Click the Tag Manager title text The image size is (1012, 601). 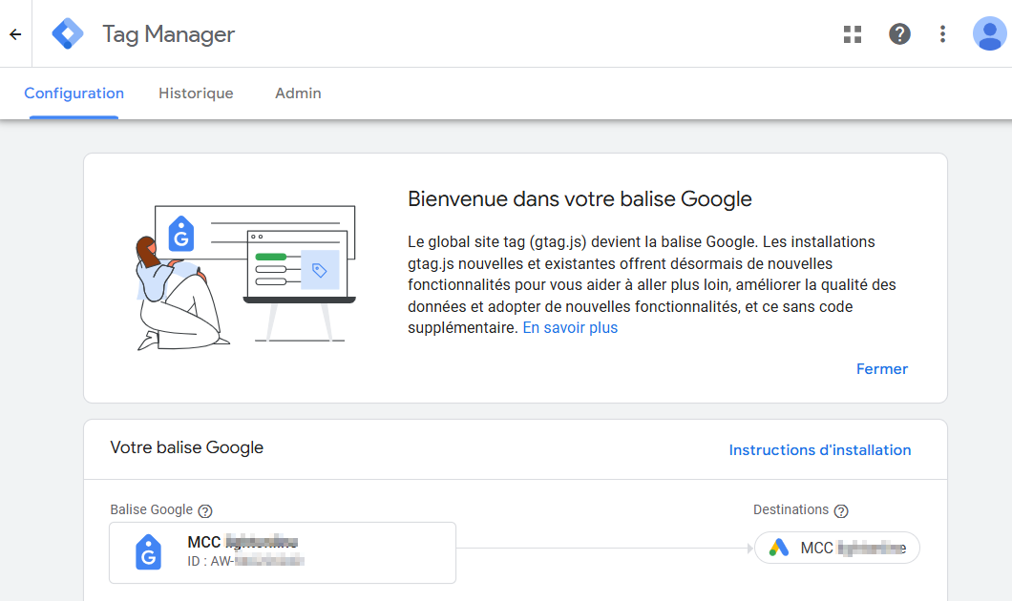pos(168,34)
